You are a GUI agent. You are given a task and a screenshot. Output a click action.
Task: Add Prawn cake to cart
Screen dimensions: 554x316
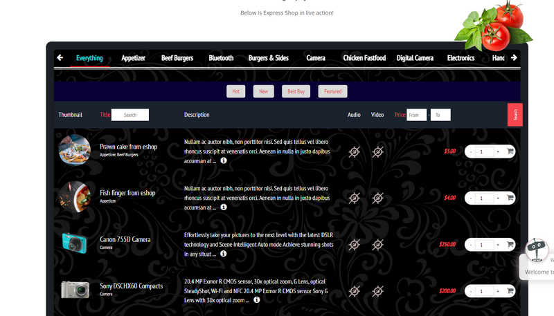[510, 151]
